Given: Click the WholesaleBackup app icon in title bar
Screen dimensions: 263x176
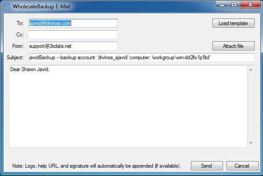Looking at the screenshot, I should 7,7.
